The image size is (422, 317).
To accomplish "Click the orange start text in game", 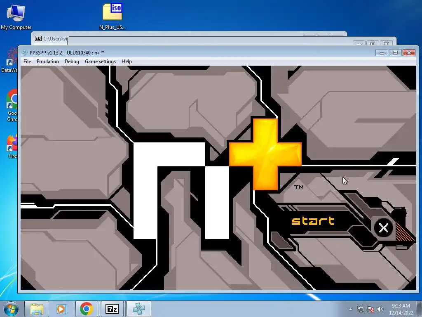I will pyautogui.click(x=313, y=221).
